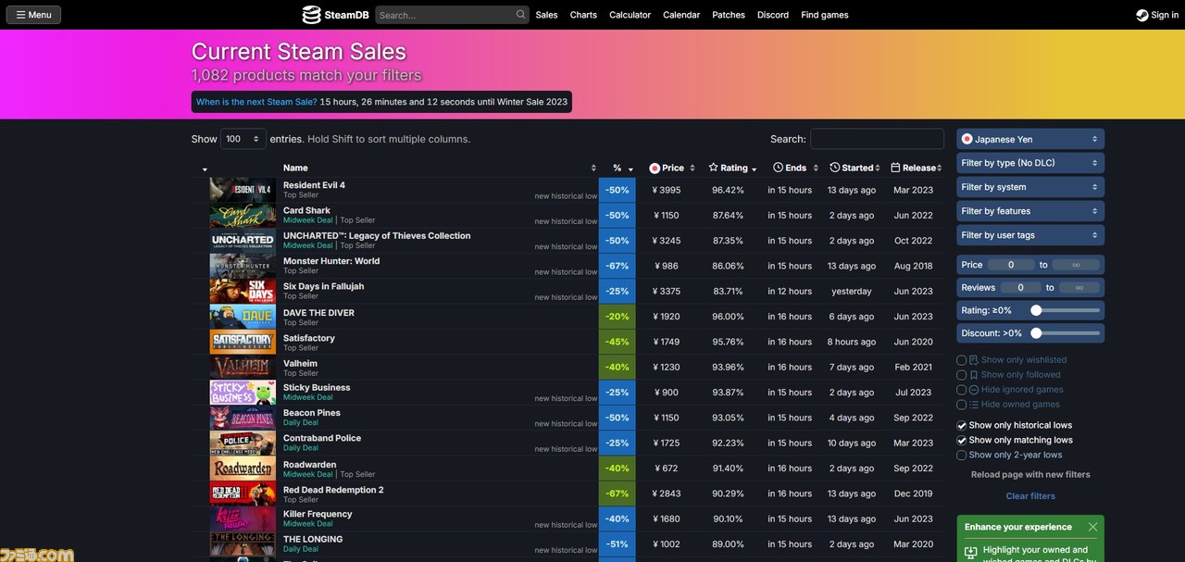Open the Show 100 entries dropdown
This screenshot has width=1185, height=562.
pyautogui.click(x=243, y=139)
